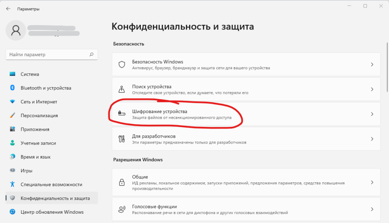Screen dimensions: 389x223
Task: Open Общие using its right chevron
Action: click(372, 182)
